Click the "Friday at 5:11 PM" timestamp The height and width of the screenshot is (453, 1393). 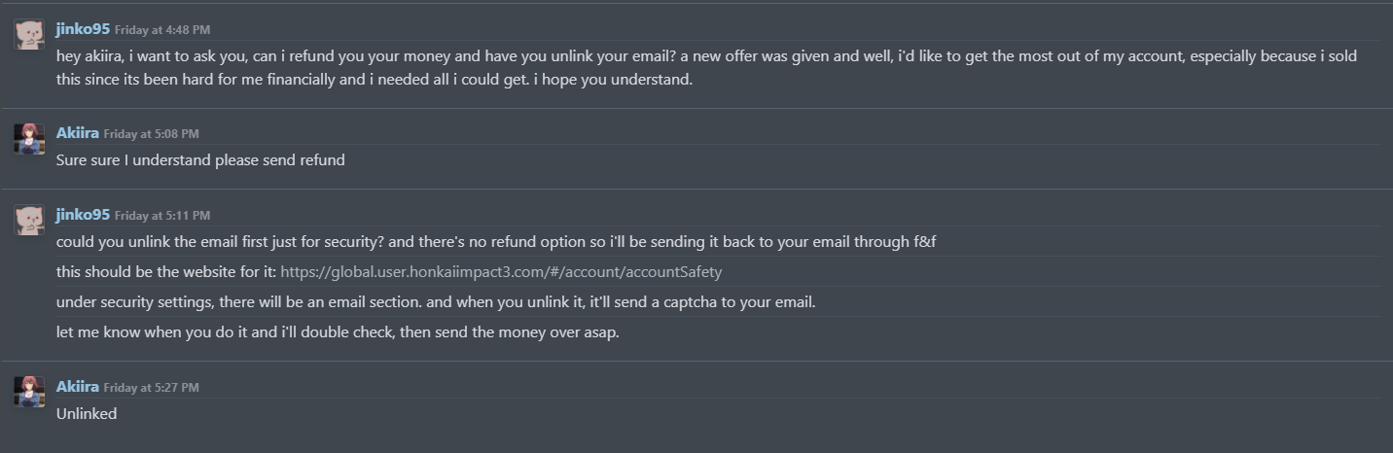162,216
